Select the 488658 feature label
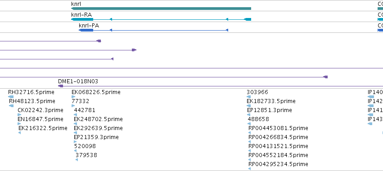383x171 pixels. click(x=258, y=119)
